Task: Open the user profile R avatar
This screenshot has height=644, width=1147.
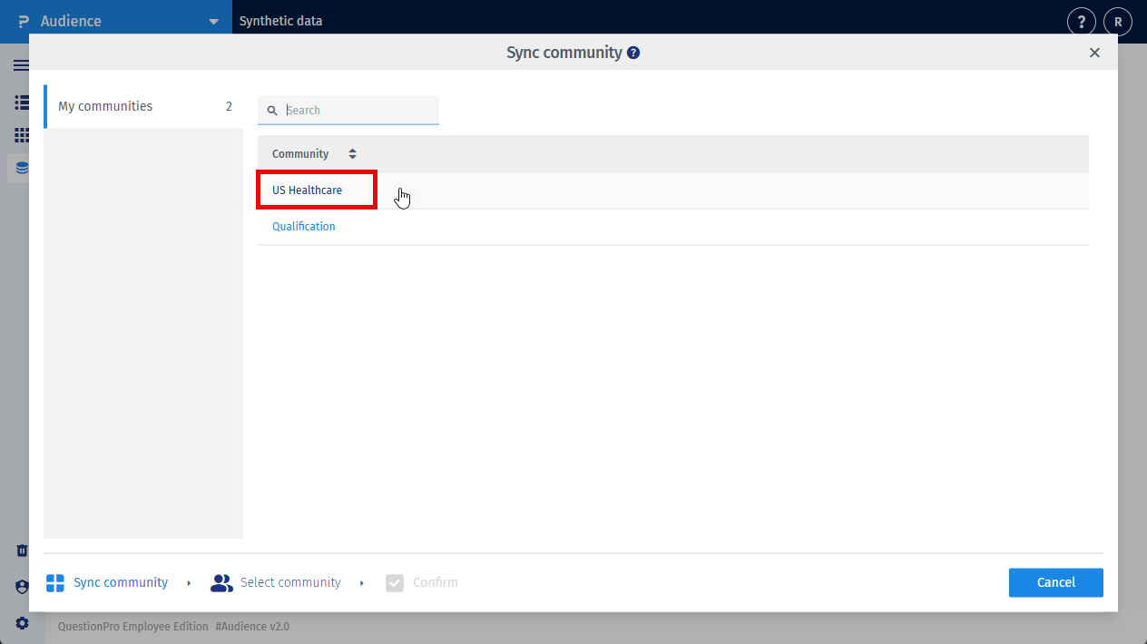Action: click(x=1118, y=22)
